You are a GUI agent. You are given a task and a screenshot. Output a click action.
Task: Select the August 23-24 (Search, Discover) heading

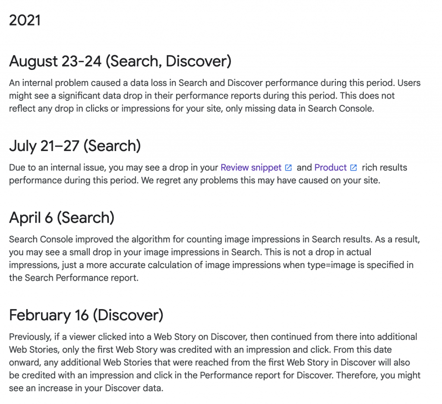pos(120,61)
